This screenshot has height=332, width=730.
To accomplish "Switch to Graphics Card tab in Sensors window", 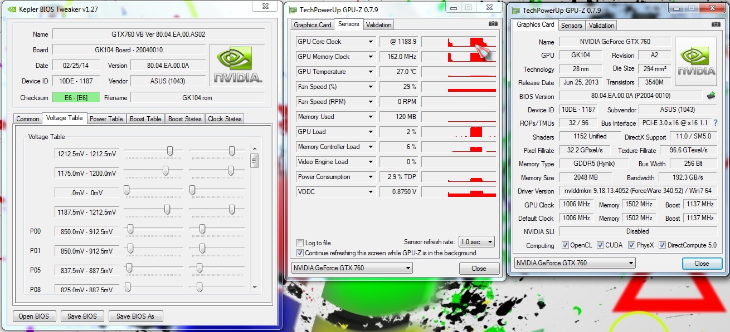I will (313, 25).
